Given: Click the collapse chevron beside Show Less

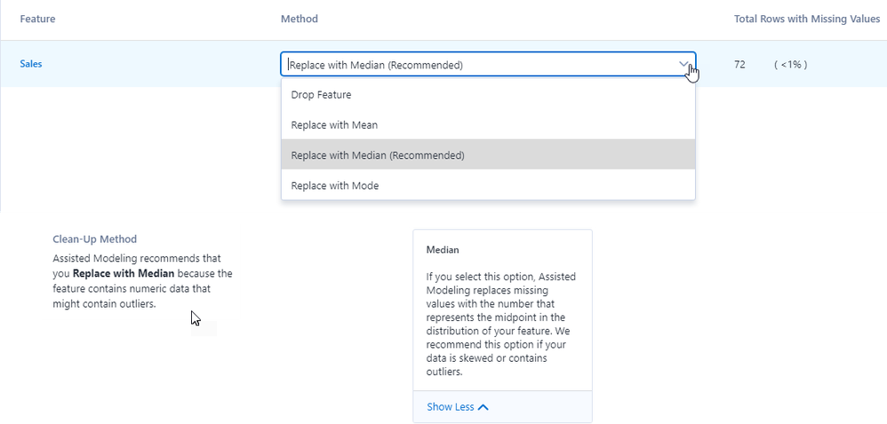Looking at the screenshot, I should pyautogui.click(x=483, y=407).
